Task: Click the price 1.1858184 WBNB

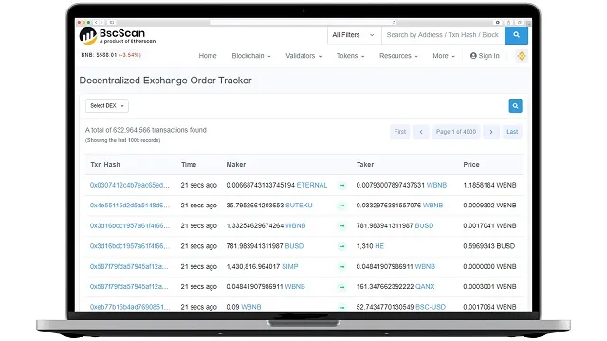Action: tap(489, 186)
